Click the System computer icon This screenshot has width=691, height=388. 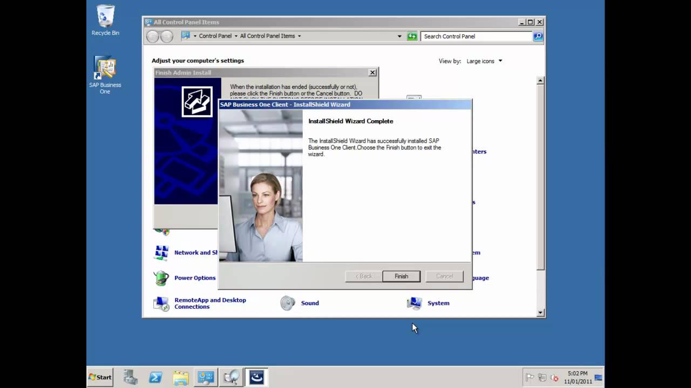pos(415,303)
